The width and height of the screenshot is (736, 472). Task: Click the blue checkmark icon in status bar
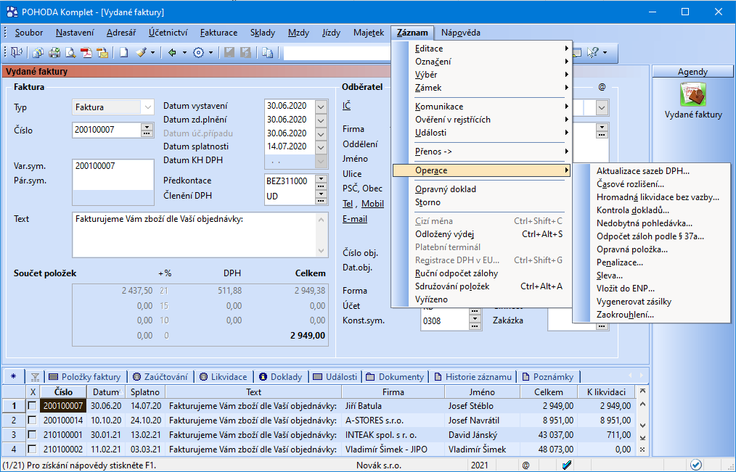click(x=567, y=465)
